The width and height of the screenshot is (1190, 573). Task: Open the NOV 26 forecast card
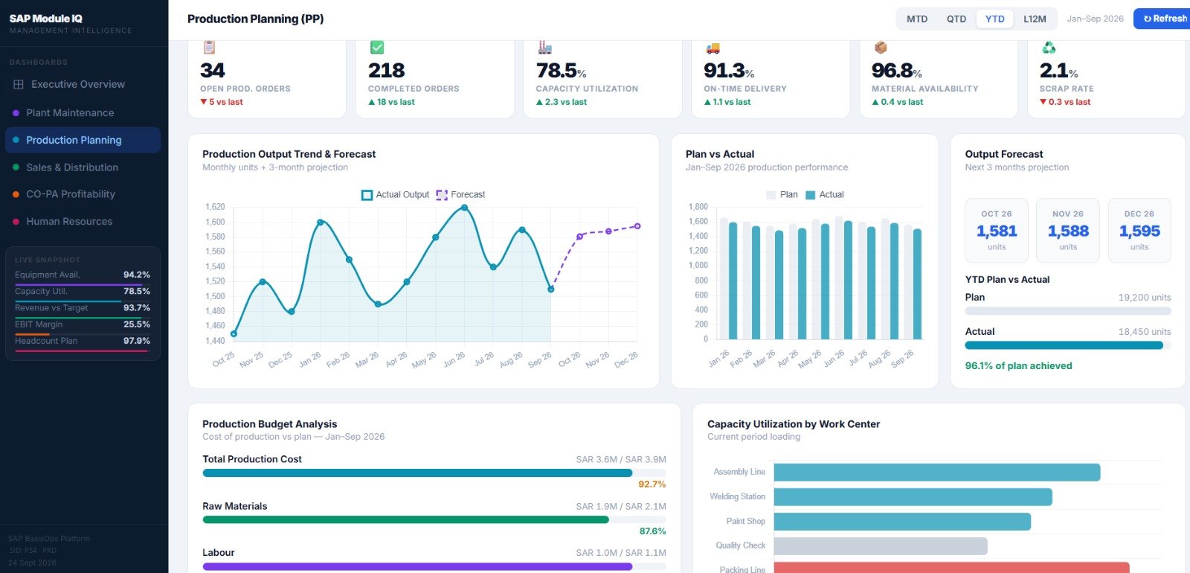coord(1068,231)
